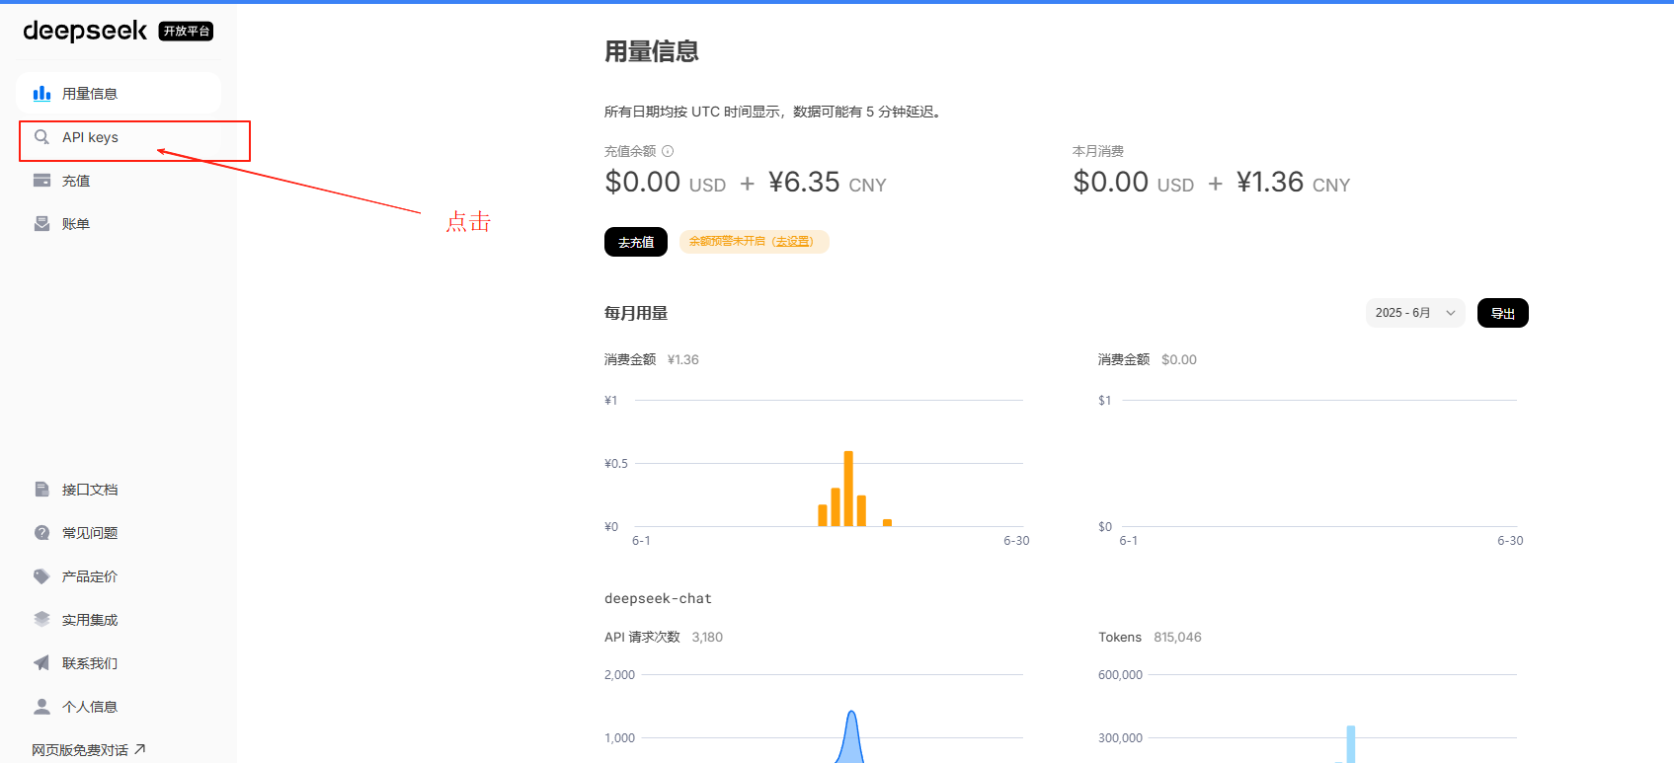1674x763 pixels.
Task: Click the blue peak in the API 请求次数 chart
Action: pyautogui.click(x=851, y=735)
